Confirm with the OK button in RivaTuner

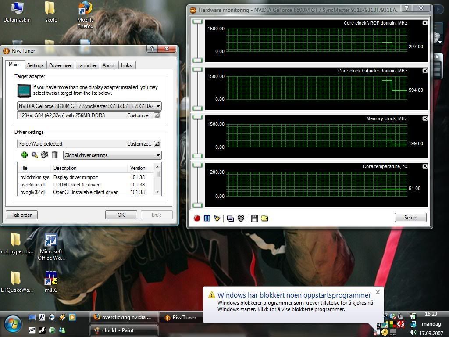click(121, 215)
